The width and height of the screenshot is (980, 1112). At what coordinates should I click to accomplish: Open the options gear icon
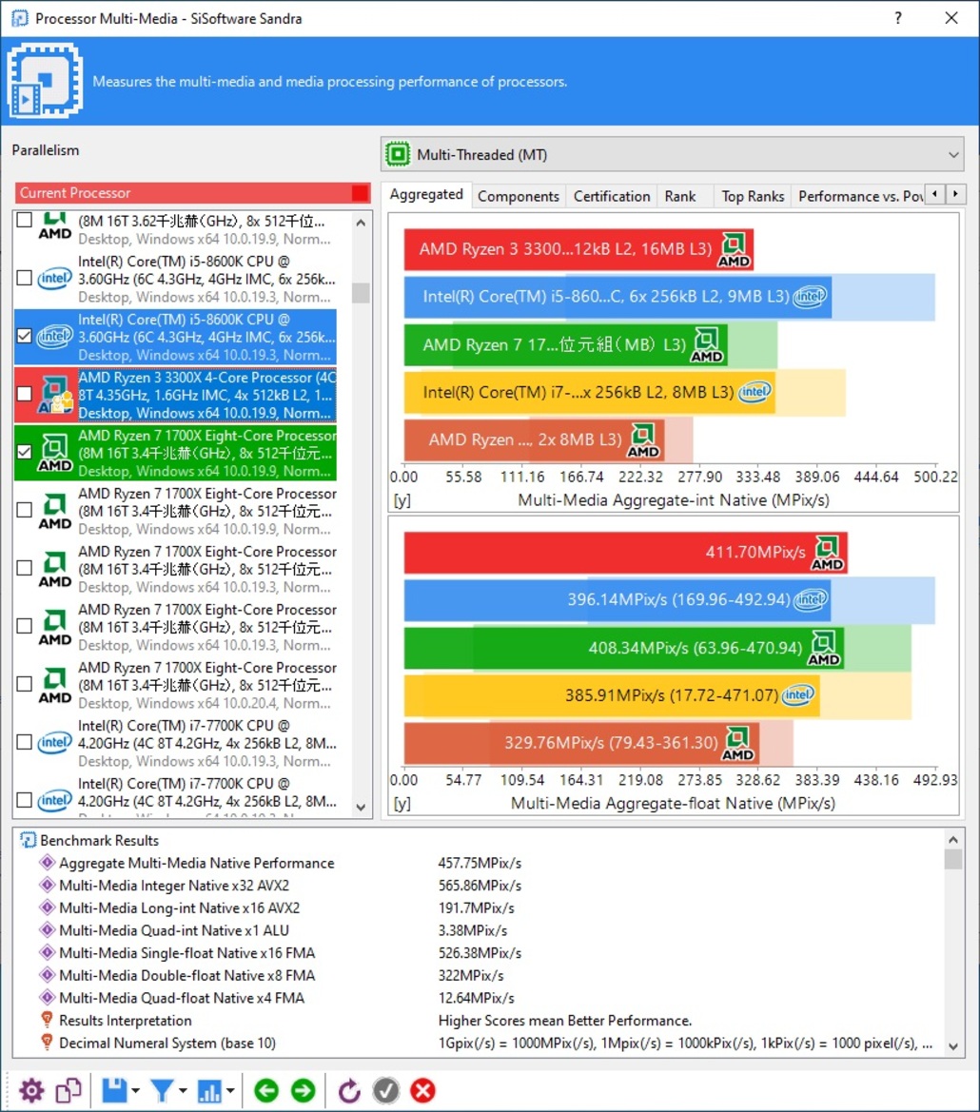(31, 1091)
